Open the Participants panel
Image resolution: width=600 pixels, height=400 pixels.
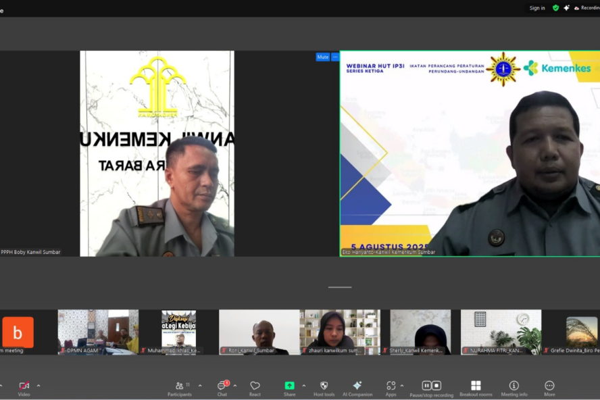coord(180,388)
